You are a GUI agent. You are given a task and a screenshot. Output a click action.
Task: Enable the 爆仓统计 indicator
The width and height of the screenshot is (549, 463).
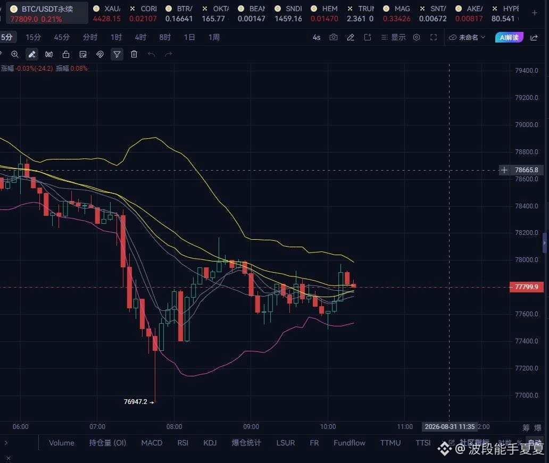(246, 443)
